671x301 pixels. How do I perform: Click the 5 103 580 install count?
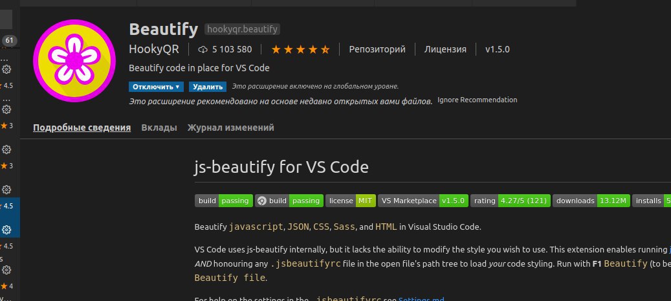232,50
